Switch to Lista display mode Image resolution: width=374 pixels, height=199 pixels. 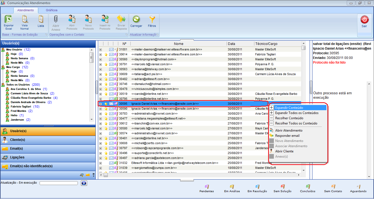pos(41,20)
